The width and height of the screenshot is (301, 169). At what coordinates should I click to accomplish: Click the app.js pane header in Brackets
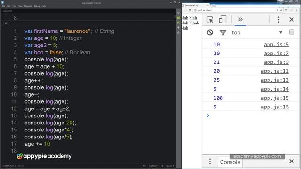point(5,23)
